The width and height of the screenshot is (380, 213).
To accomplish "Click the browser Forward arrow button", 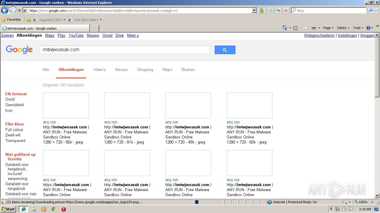I will point(13,11).
